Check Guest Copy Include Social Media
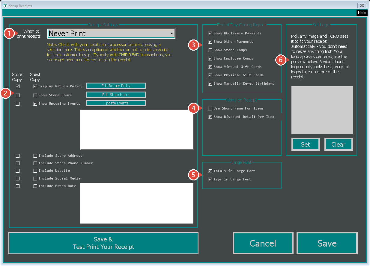The image size is (370, 266). pyautogui.click(x=35, y=179)
